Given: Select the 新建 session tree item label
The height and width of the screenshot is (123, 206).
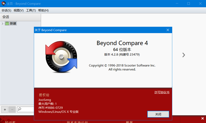Looking at the screenshot, I should click(13, 23).
